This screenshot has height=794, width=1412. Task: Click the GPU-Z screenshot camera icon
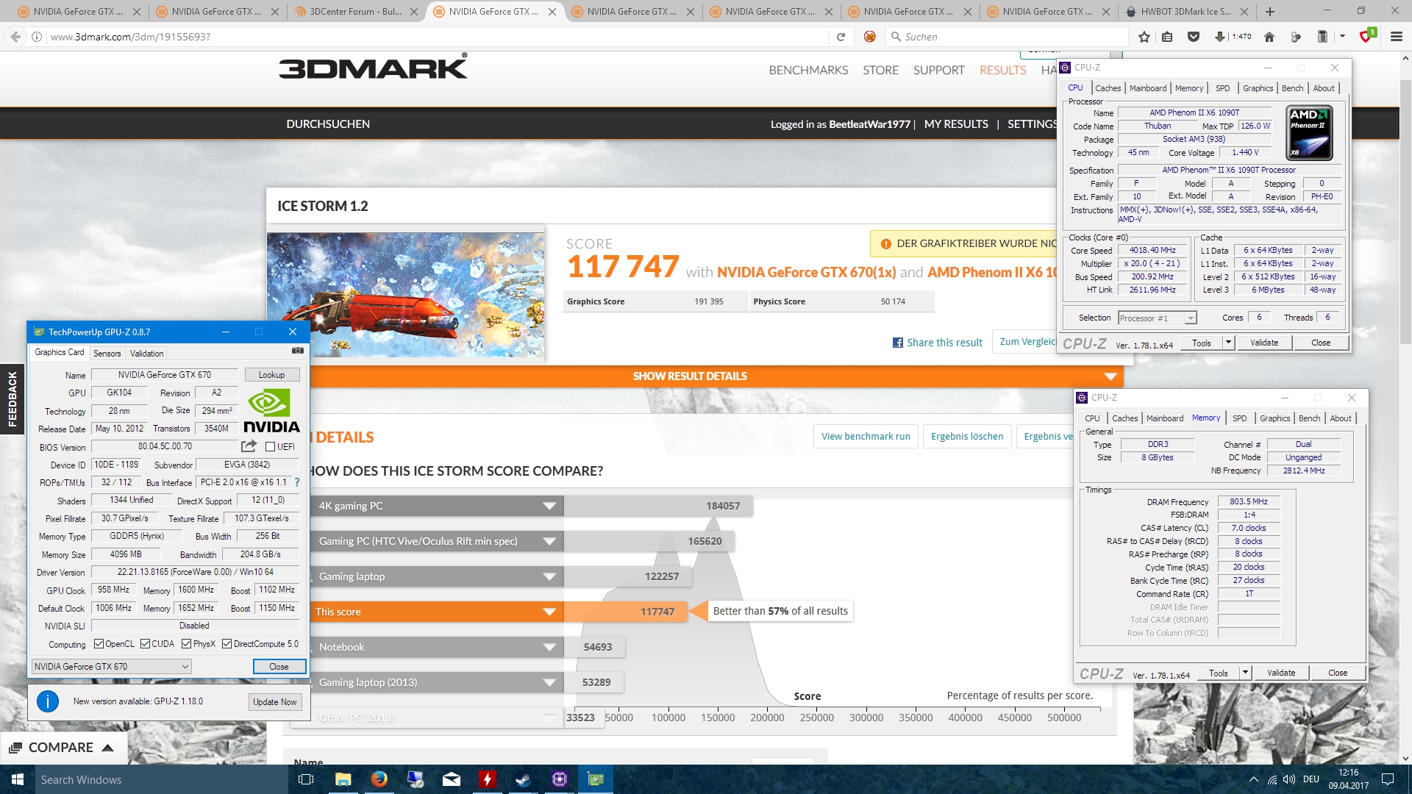[x=297, y=351]
